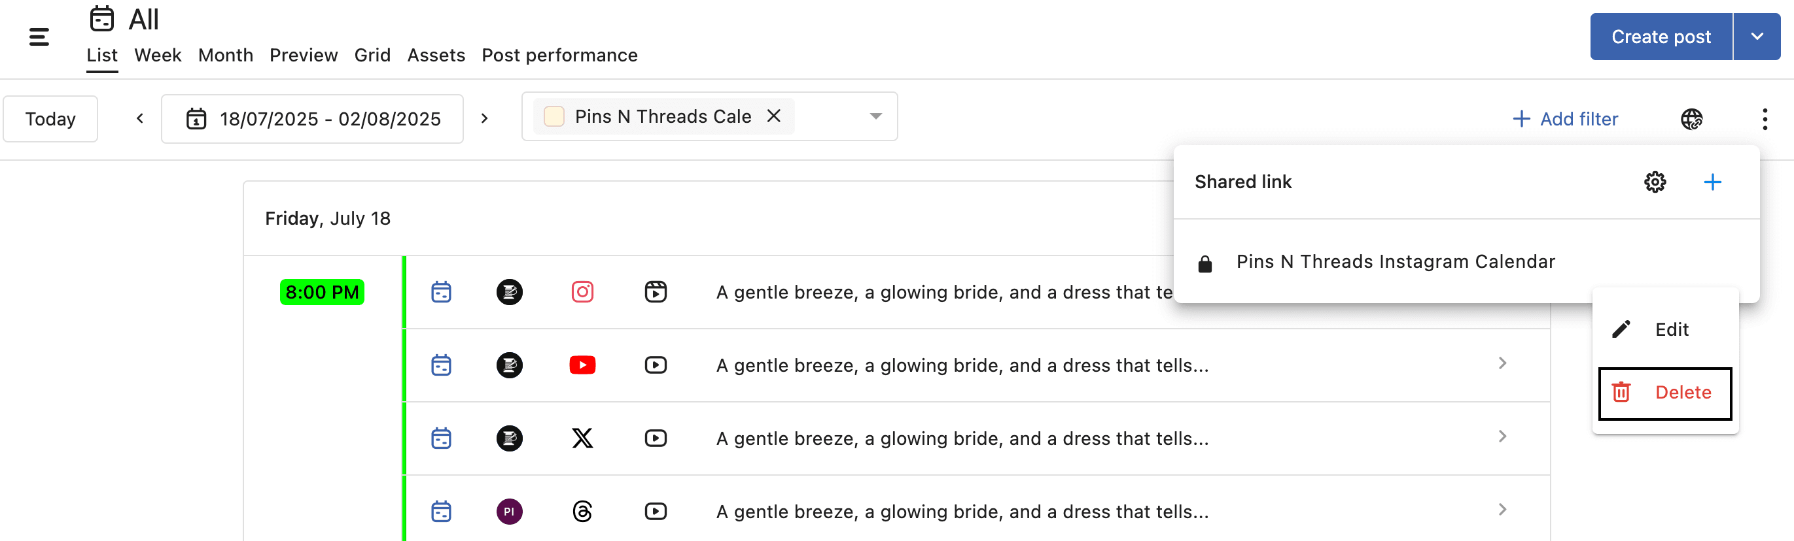Add a new shared link with plus icon
Screen dimensions: 1794x541
[x=1712, y=182]
